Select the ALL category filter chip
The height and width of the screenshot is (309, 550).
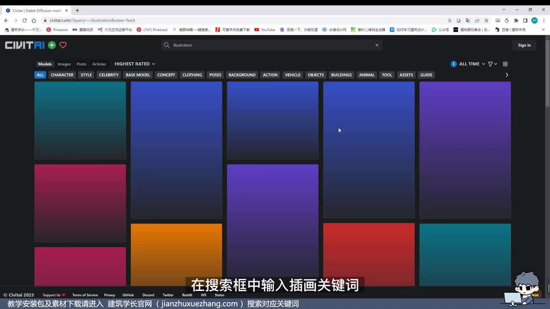point(40,75)
